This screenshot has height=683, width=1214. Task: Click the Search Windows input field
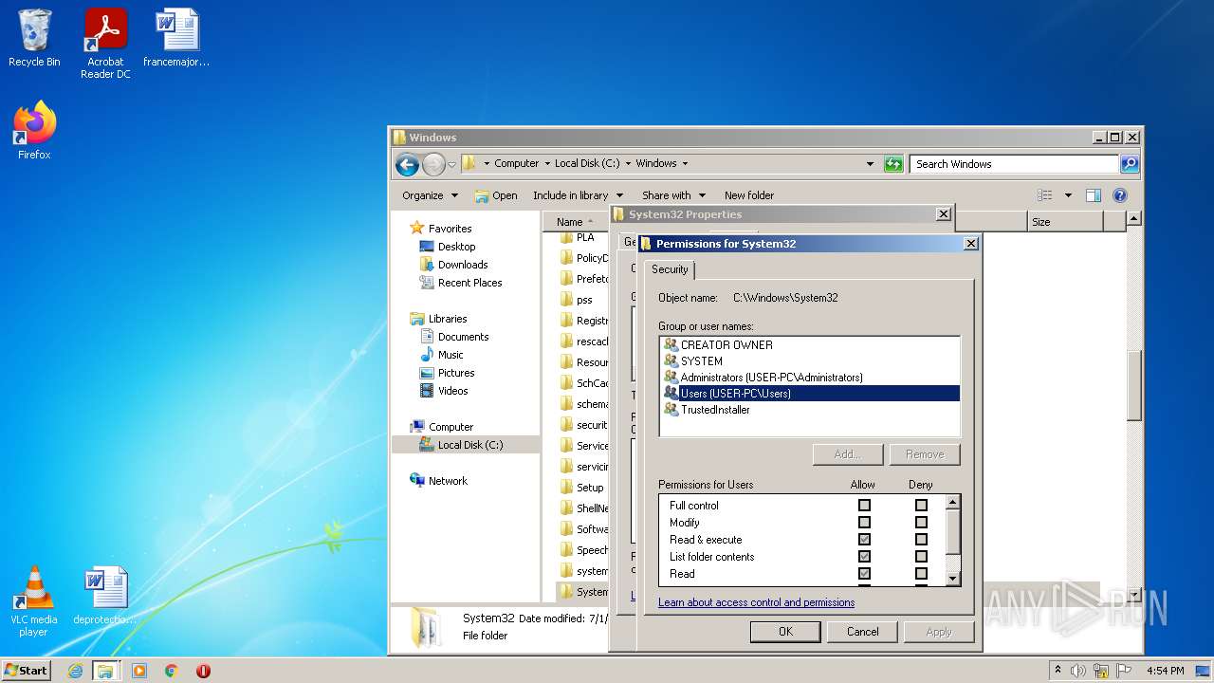pos(1014,164)
